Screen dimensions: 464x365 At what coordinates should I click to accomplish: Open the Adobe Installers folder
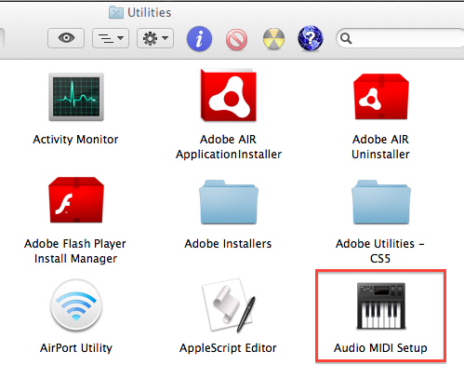229,202
